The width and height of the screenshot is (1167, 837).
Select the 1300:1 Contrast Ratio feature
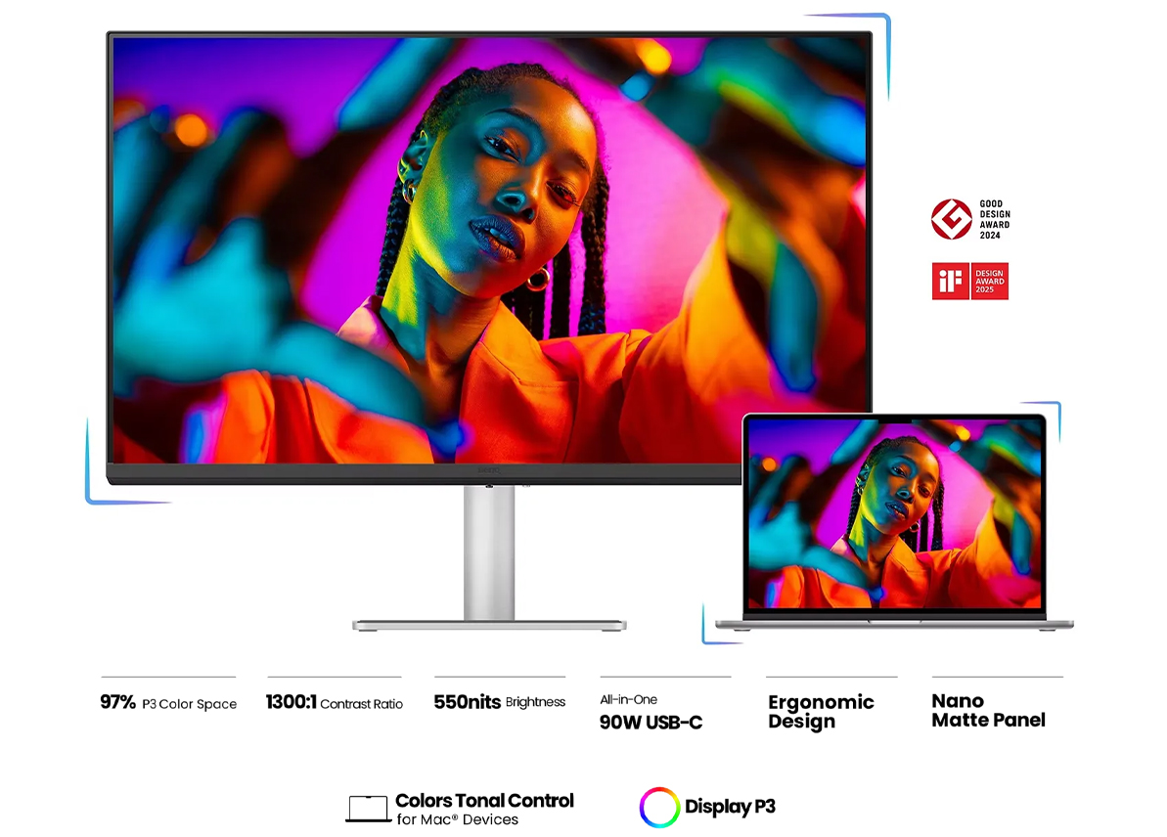[334, 702]
